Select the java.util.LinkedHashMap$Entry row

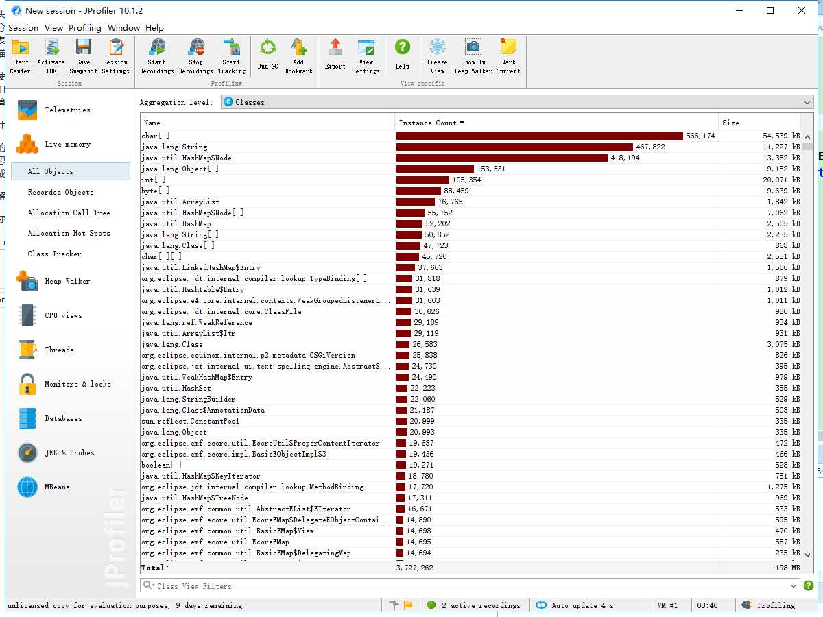(x=471, y=267)
